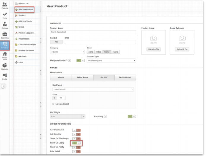206x156 pixels.
Task: Click the Net Weight field
Action: (x=66, y=116)
